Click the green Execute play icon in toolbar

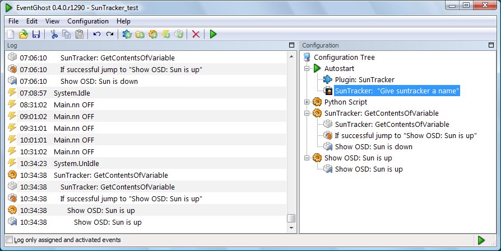(x=213, y=34)
